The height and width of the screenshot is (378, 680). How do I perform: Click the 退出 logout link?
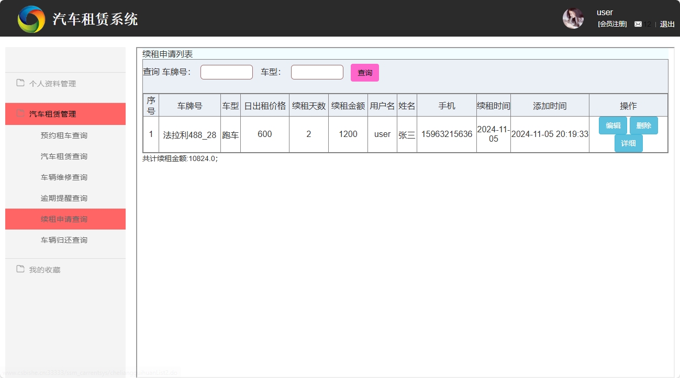(667, 24)
